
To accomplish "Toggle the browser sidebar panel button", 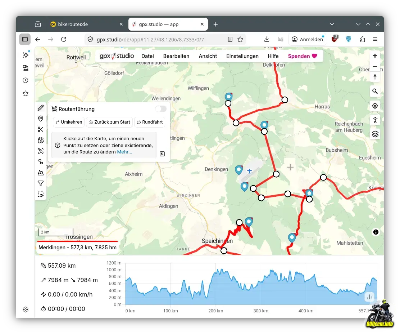I will point(25,39).
